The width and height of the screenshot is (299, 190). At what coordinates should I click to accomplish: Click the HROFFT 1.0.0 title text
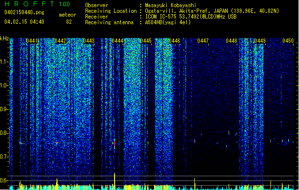38,4
